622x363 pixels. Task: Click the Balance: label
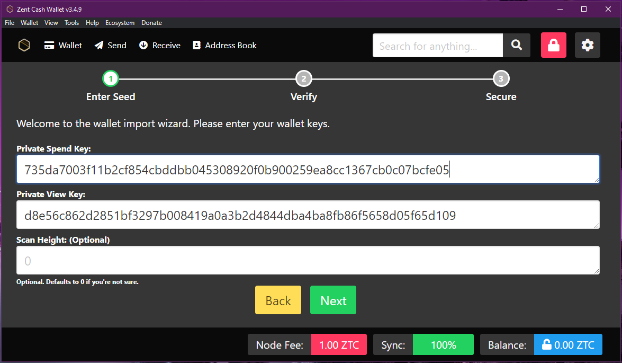tap(507, 345)
